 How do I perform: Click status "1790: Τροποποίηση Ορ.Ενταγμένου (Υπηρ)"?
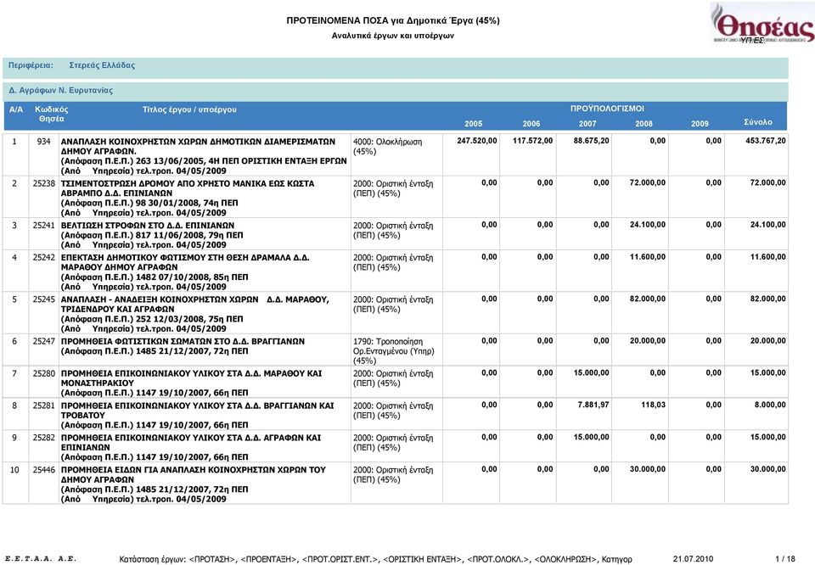click(x=393, y=346)
